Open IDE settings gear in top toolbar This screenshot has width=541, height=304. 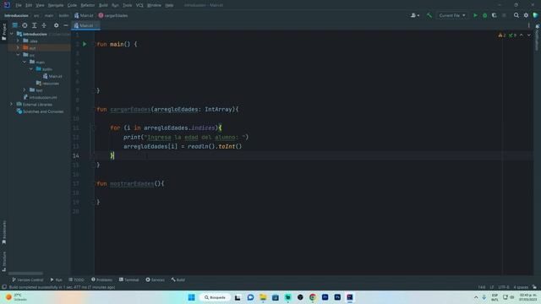[x=526, y=15]
